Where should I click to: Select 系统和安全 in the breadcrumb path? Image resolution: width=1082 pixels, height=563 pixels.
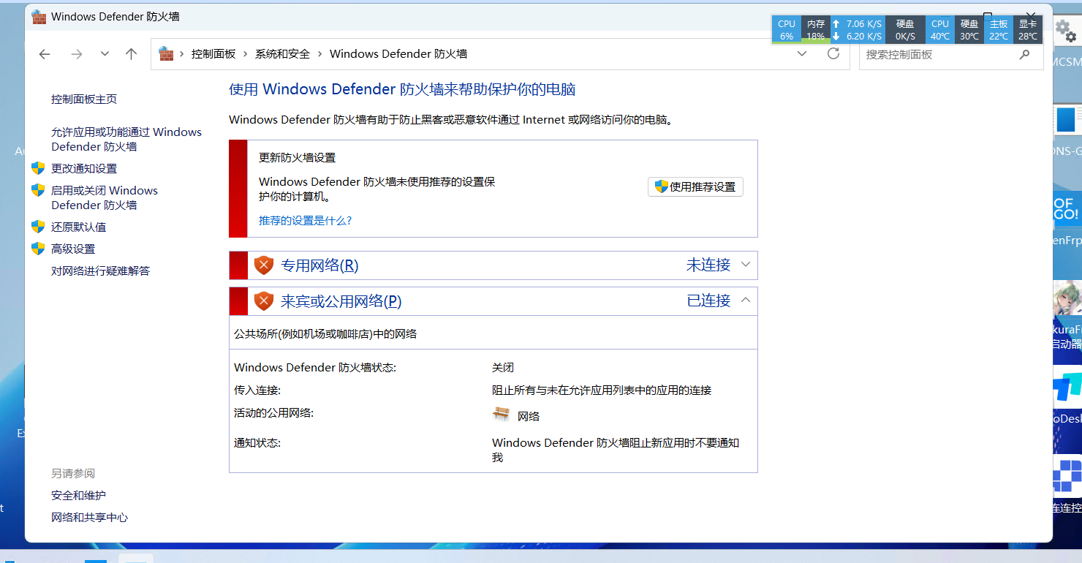pos(282,54)
